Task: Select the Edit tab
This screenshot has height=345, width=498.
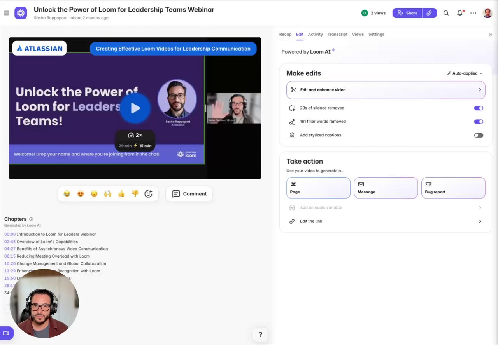Action: 300,34
